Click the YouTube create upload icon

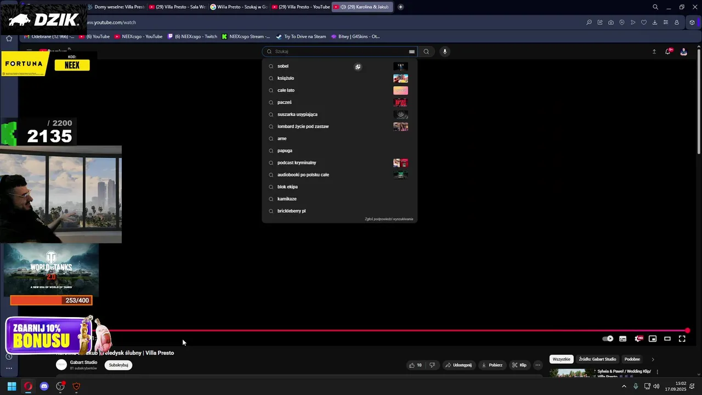point(654,52)
